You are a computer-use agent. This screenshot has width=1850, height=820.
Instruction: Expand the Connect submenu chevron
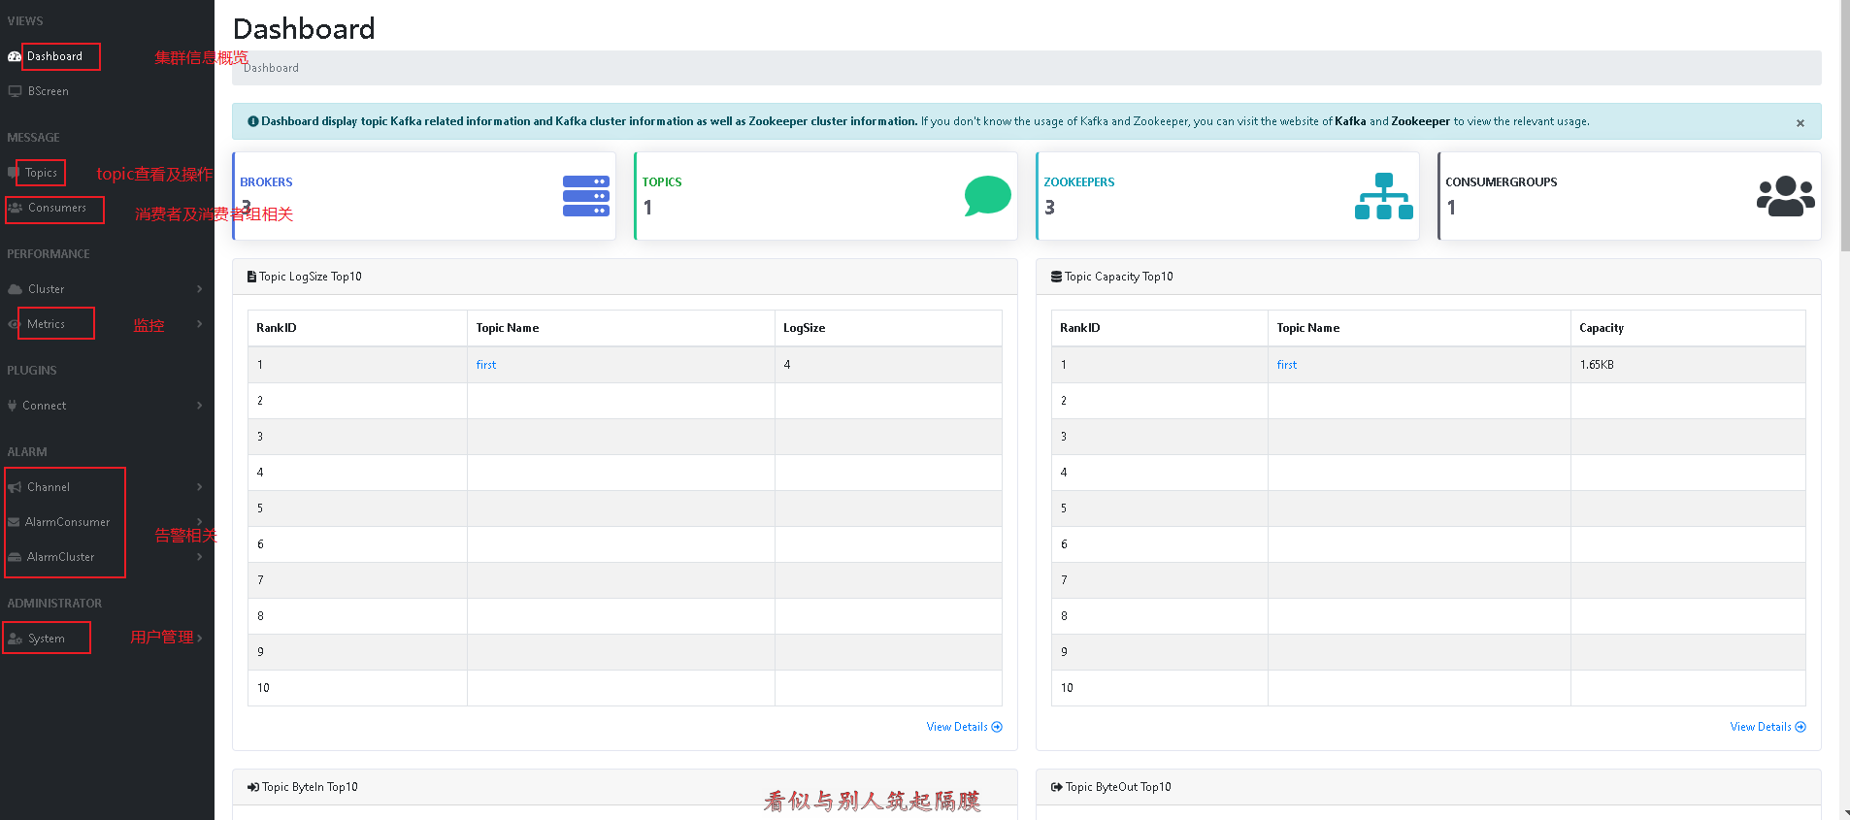click(x=199, y=406)
